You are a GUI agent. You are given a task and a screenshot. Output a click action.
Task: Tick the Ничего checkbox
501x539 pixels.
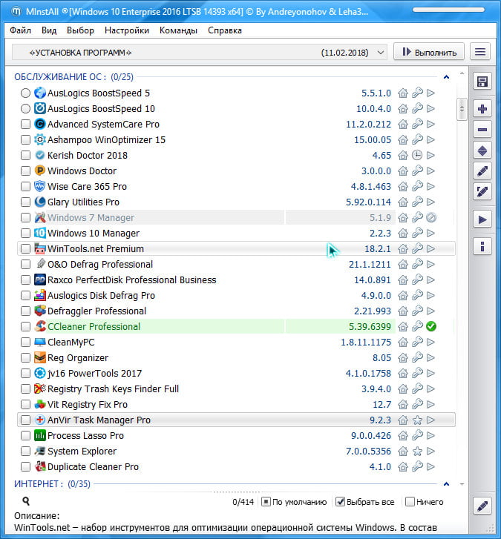tap(410, 502)
